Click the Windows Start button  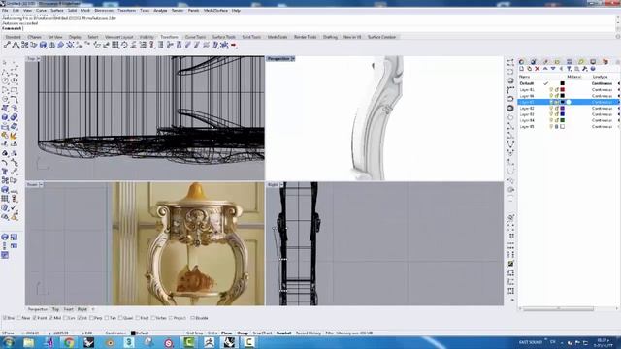pyautogui.click(x=9, y=342)
